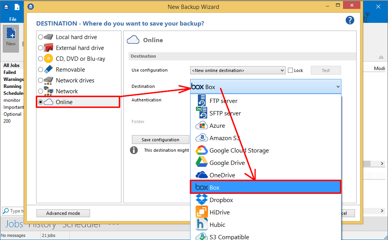Choose the Removable radio option
Screen dimensions: 388x240
41,70
